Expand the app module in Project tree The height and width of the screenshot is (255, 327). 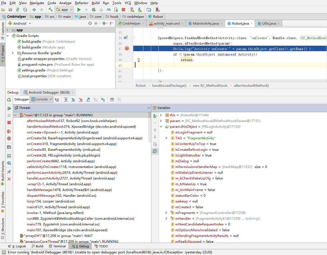pyautogui.click(x=7, y=30)
